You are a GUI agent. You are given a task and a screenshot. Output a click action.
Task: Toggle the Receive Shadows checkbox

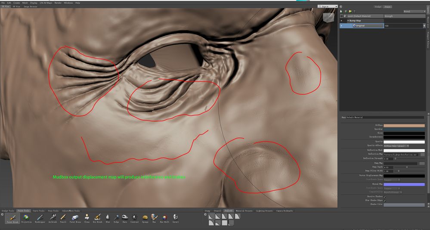tap(385, 197)
